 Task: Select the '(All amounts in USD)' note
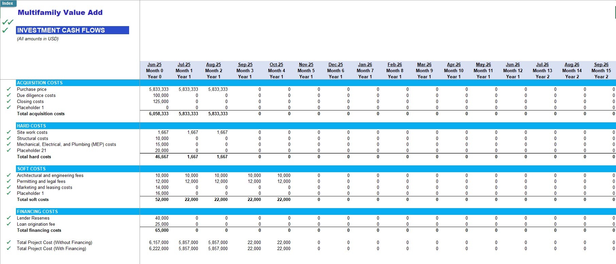[x=38, y=39]
